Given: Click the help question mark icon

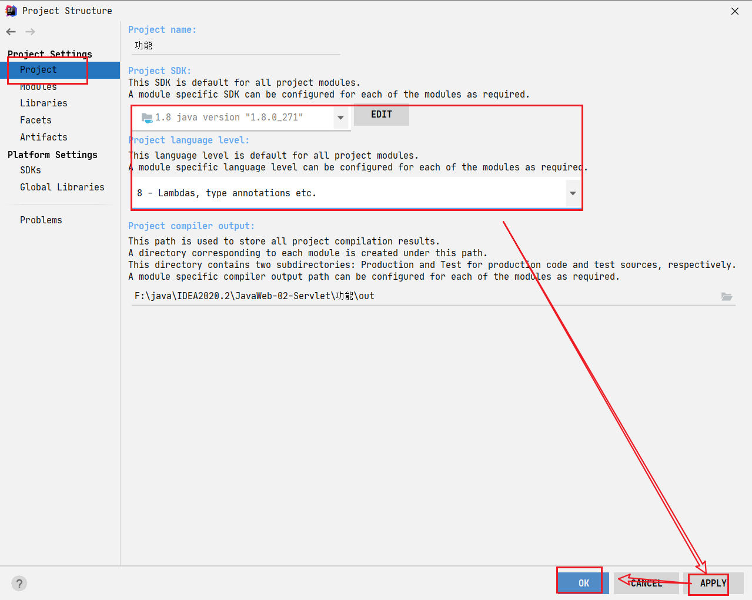Looking at the screenshot, I should pyautogui.click(x=19, y=583).
